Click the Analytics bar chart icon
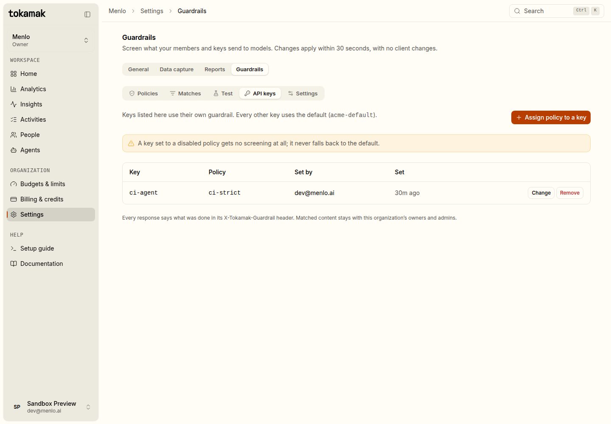 point(14,89)
